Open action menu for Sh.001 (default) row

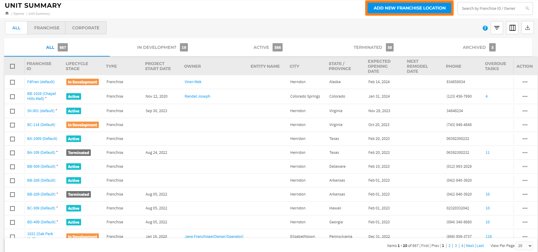click(525, 111)
